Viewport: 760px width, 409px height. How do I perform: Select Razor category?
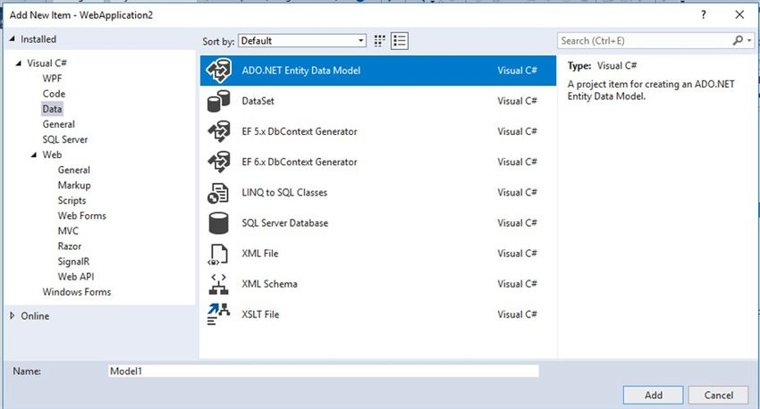pos(70,246)
